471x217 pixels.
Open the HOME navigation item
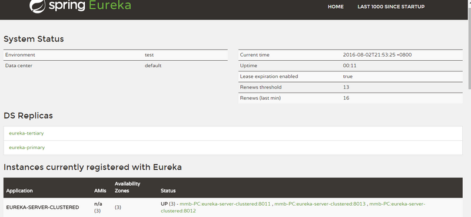pyautogui.click(x=336, y=6)
